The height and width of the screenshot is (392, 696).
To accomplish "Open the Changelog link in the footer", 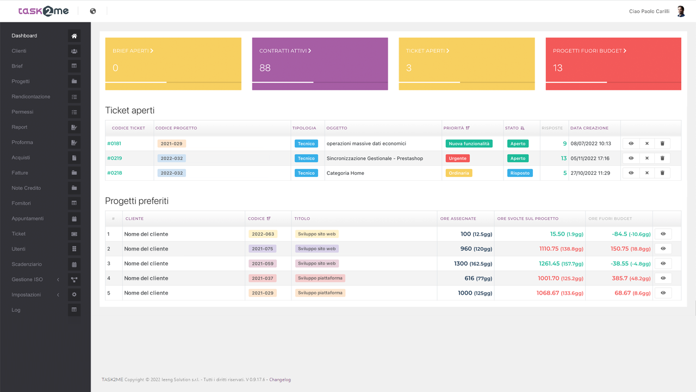I will click(280, 380).
